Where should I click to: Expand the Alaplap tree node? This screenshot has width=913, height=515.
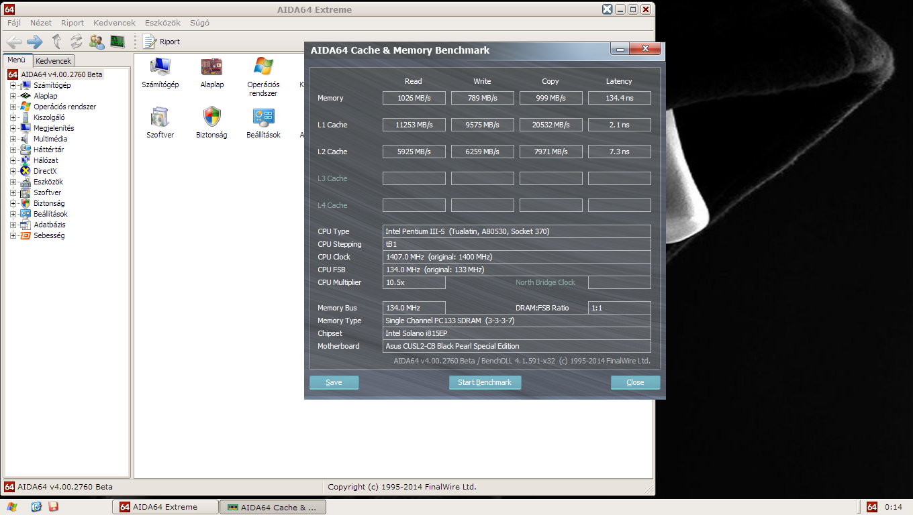tap(13, 96)
